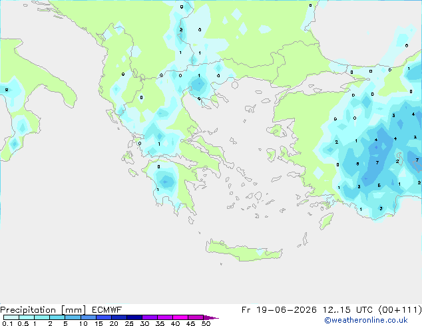Select the '0.5' legend scale label
This screenshot has height=326, width=422.
pyautogui.click(x=23, y=323)
